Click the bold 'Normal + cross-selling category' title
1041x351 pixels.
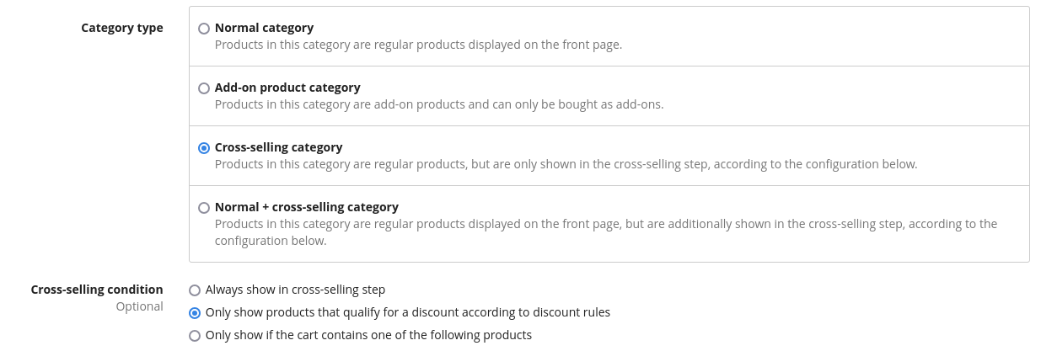pyautogui.click(x=306, y=207)
